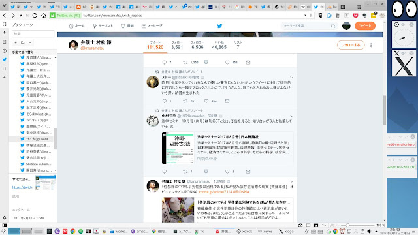The height and width of the screenshot is (235, 418).
Task: Click the Follow button on profile
Action: coord(351,45)
